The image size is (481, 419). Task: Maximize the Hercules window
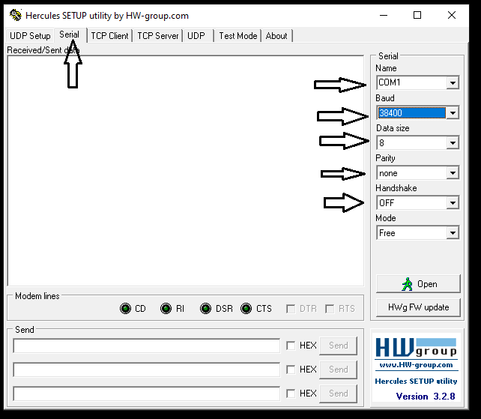(417, 15)
